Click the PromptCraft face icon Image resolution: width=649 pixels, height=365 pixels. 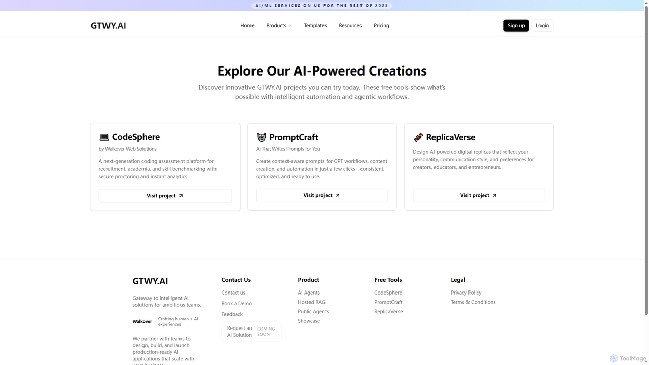(261, 137)
